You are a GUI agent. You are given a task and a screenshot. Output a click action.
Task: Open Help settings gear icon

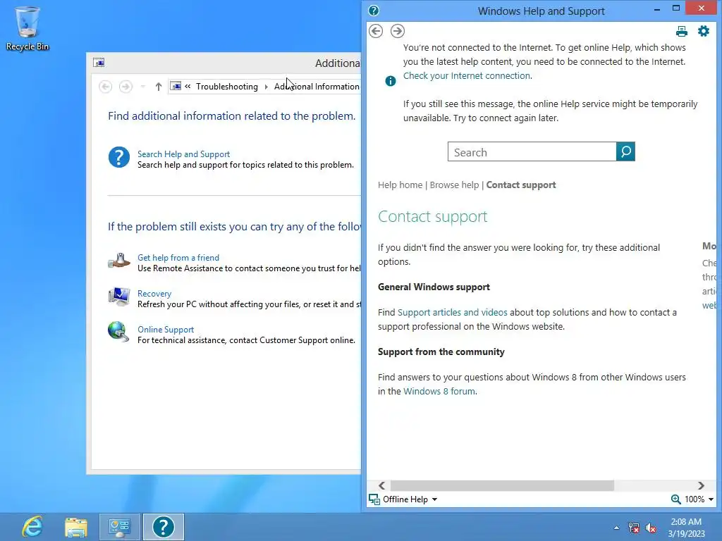(x=704, y=31)
